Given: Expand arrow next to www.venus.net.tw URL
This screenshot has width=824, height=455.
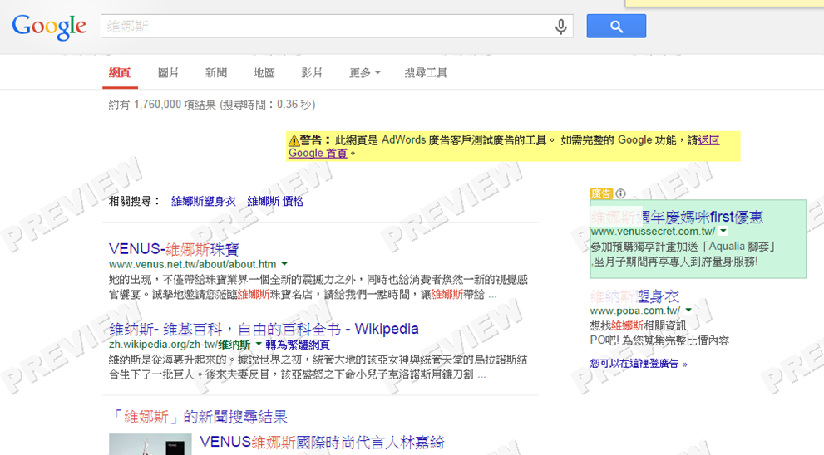Looking at the screenshot, I should (284, 264).
